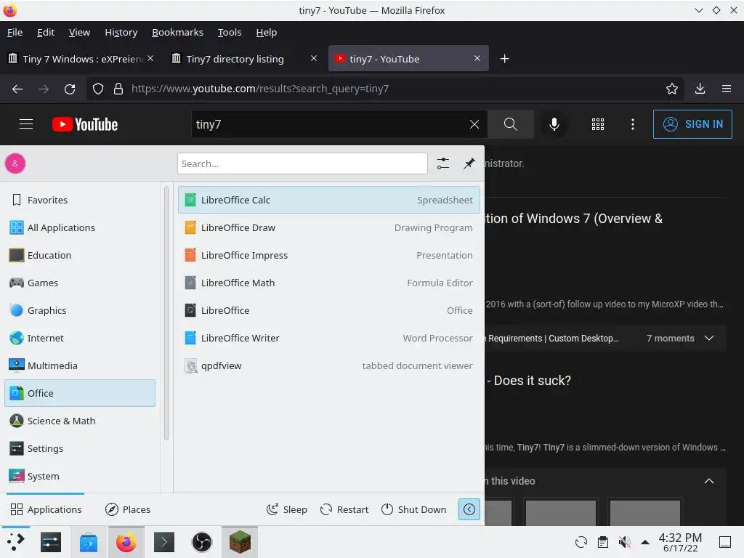This screenshot has width=744, height=558.
Task: Click the Sleep button
Action: (287, 509)
